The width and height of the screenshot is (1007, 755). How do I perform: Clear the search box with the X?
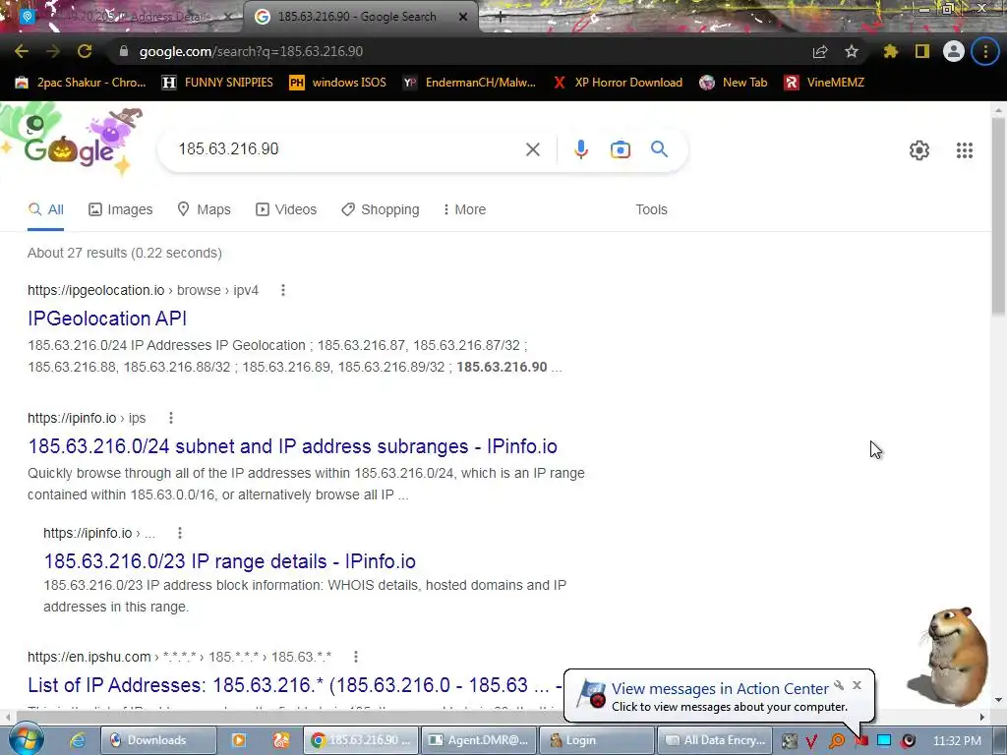(532, 149)
